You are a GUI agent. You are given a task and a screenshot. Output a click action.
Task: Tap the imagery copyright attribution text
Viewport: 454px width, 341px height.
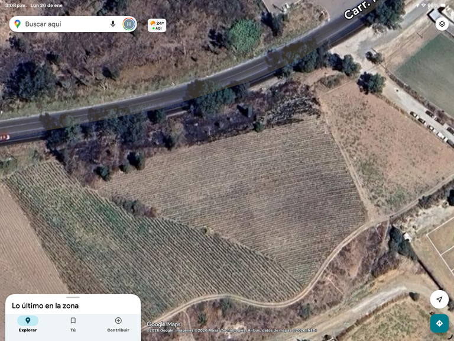[x=232, y=330]
